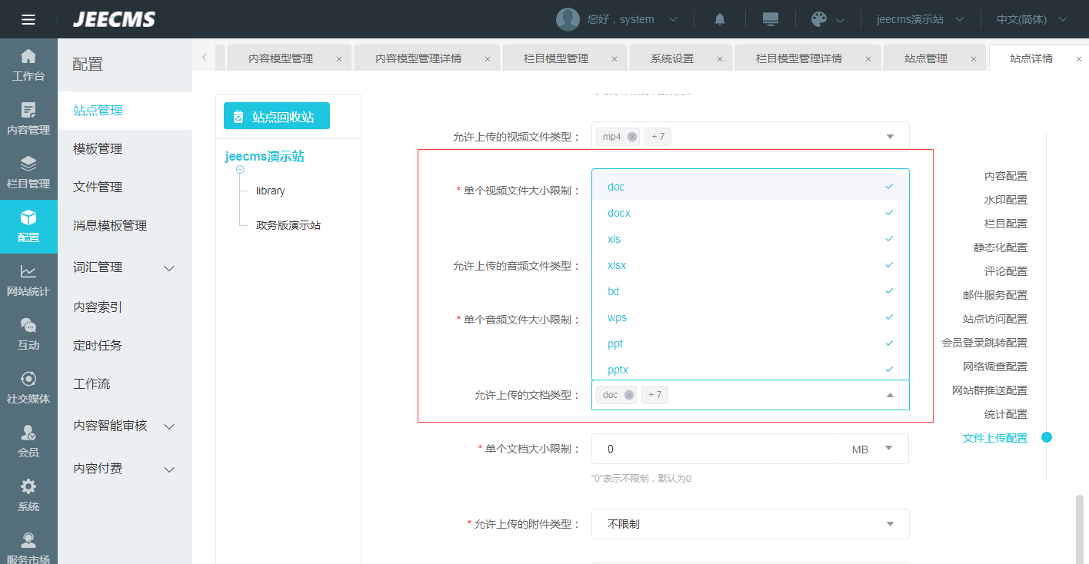Go to 工作台 in the sidebar

pos(28,65)
